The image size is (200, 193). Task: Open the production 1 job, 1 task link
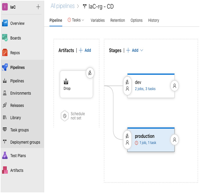click(x=148, y=143)
